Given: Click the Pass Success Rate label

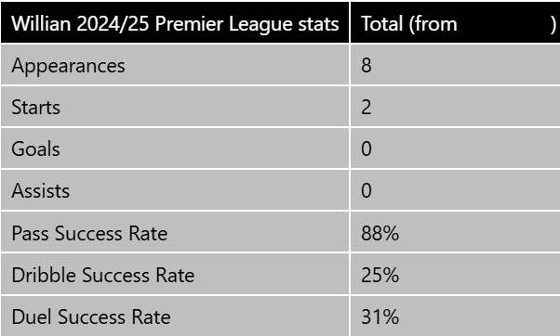Looking at the screenshot, I should click(89, 233).
